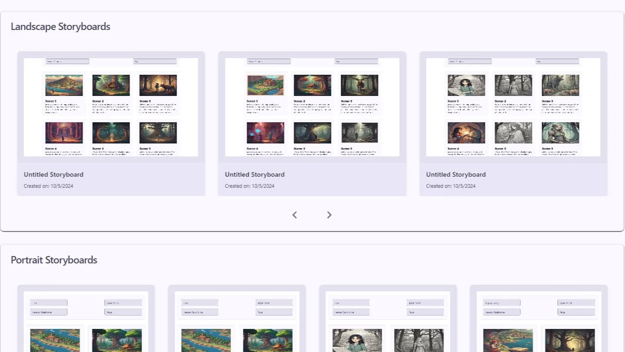
Task: Open landscape storyboard thumbnail showing bear scene
Action: [x=111, y=107]
